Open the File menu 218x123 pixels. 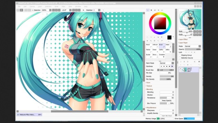tap(19, 6)
